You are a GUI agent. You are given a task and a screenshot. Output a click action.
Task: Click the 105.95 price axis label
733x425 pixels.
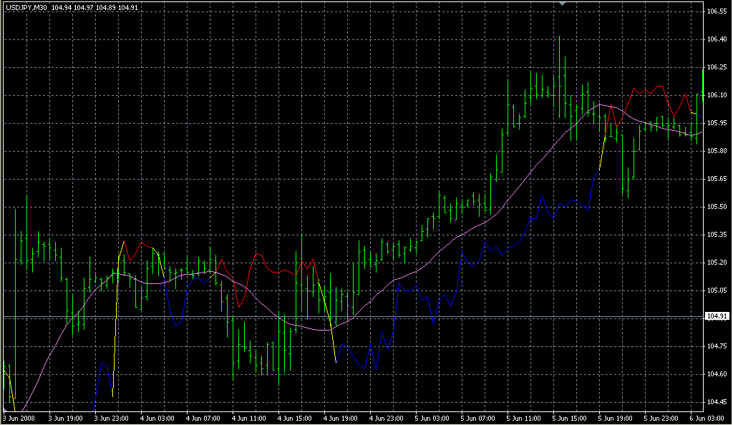point(717,123)
